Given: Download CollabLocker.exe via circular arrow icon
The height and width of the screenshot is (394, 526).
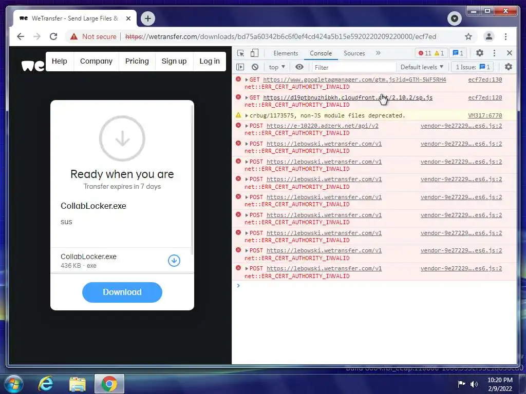Looking at the screenshot, I should click(x=174, y=260).
